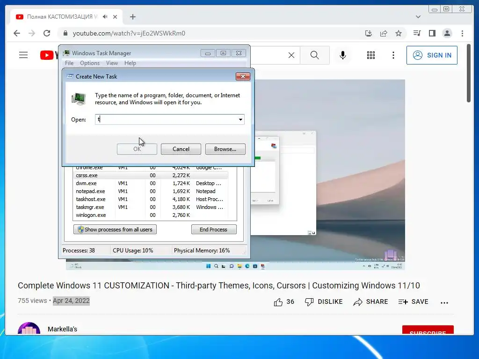Click the YouTube search magnifier button
This screenshot has height=359, width=479.
pos(315,55)
